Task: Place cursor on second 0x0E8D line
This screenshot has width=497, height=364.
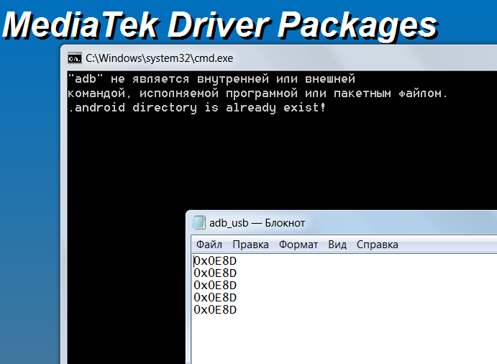Action: (x=215, y=273)
